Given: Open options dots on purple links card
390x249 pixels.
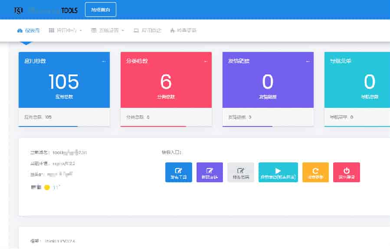Looking at the screenshot, I should coord(308,61).
